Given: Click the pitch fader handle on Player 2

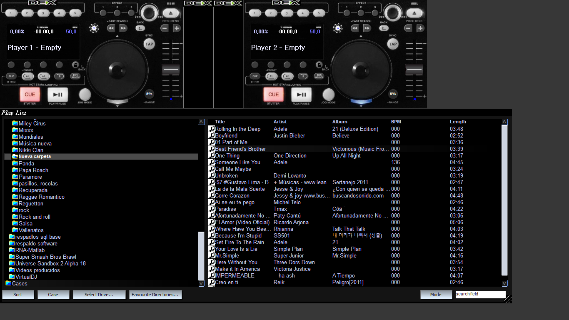Looking at the screenshot, I should click(414, 70).
